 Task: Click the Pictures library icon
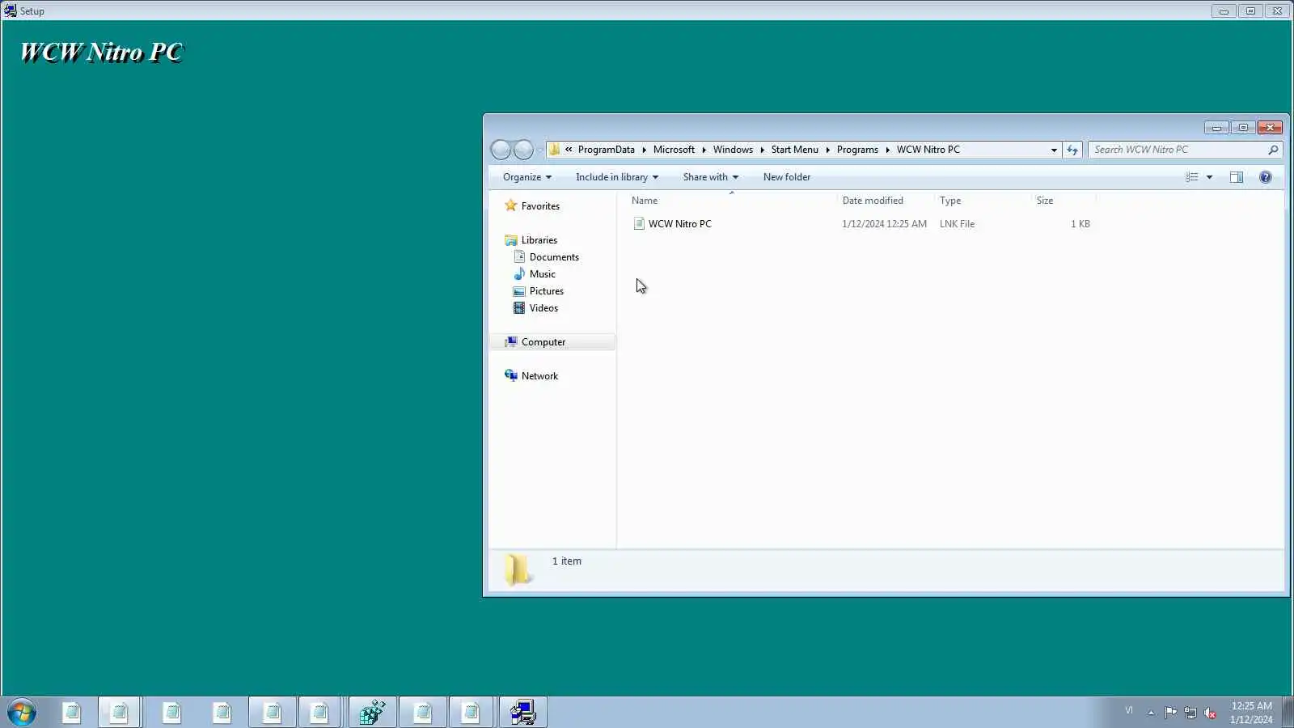(x=519, y=291)
